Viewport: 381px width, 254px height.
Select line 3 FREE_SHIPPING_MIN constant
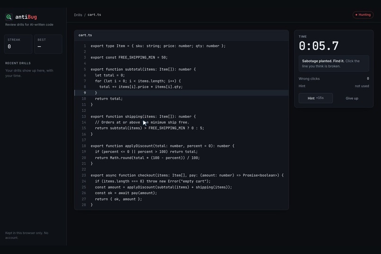pos(181,58)
